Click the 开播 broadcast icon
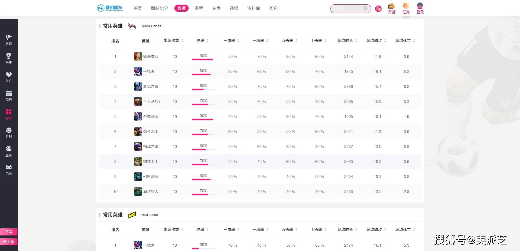Image resolution: width=520 pixels, height=251 pixels. point(392,8)
